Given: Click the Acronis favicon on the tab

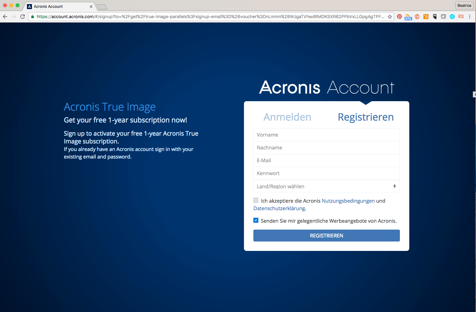Looking at the screenshot, I should pyautogui.click(x=29, y=7).
